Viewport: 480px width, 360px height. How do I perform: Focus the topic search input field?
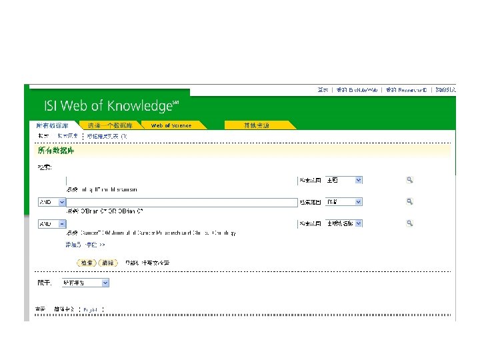click(x=182, y=181)
